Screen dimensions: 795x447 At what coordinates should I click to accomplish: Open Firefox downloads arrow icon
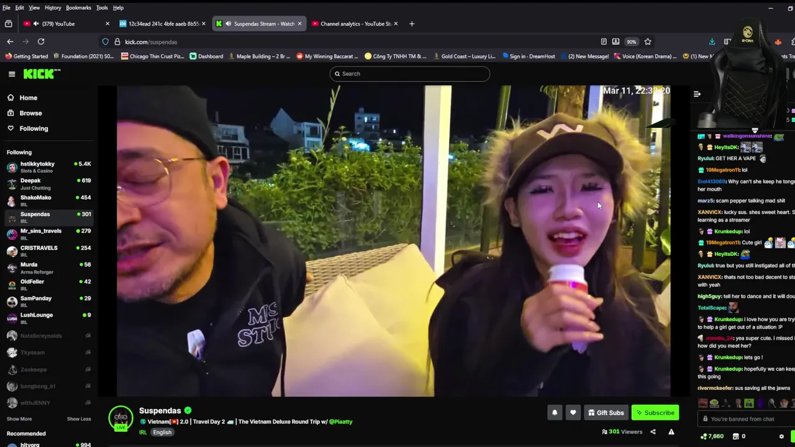712,42
